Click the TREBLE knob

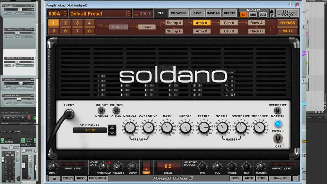[204, 128]
